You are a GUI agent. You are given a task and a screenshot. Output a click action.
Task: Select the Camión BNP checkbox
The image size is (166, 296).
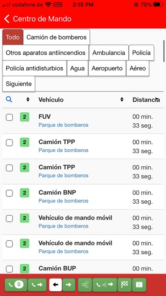click(x=9, y=194)
